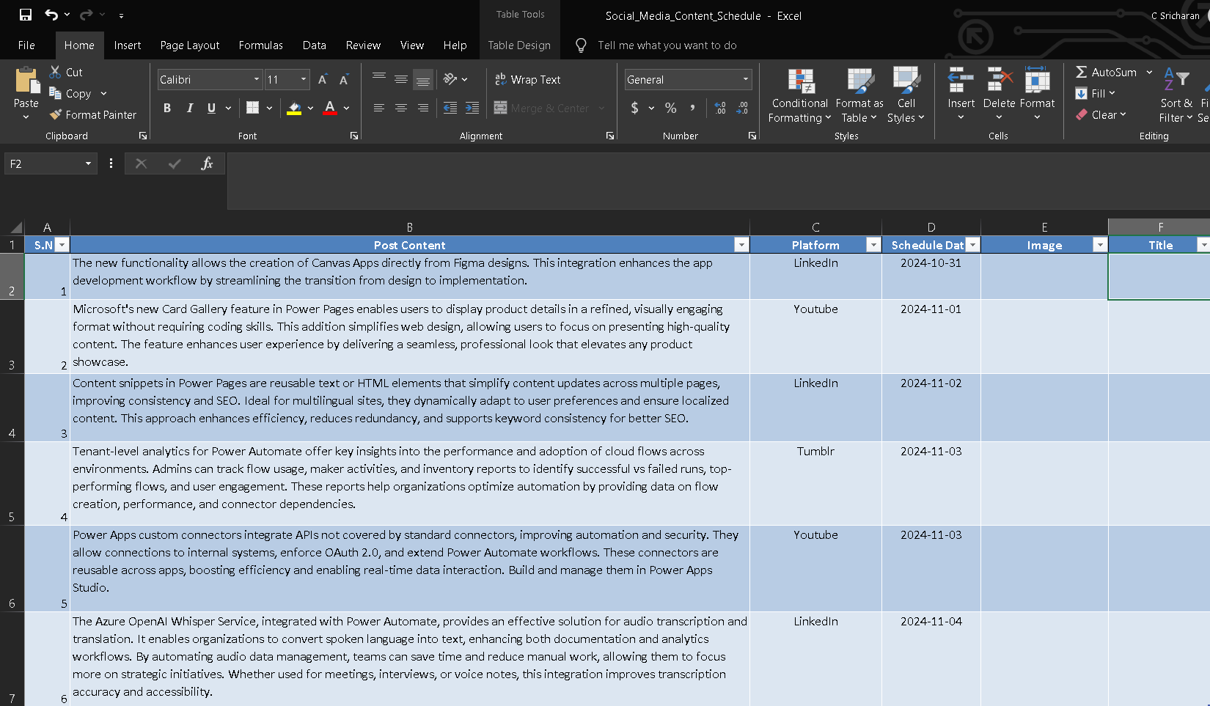This screenshot has width=1210, height=706.
Task: Click the Format Painter brush icon
Action: (56, 114)
